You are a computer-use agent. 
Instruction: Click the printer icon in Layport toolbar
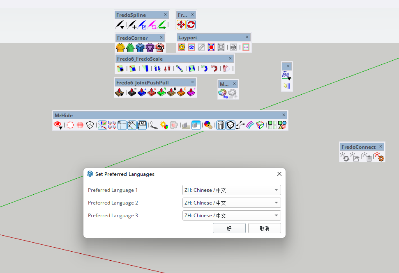233,48
